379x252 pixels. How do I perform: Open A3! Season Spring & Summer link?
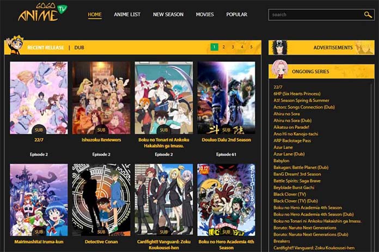301,100
